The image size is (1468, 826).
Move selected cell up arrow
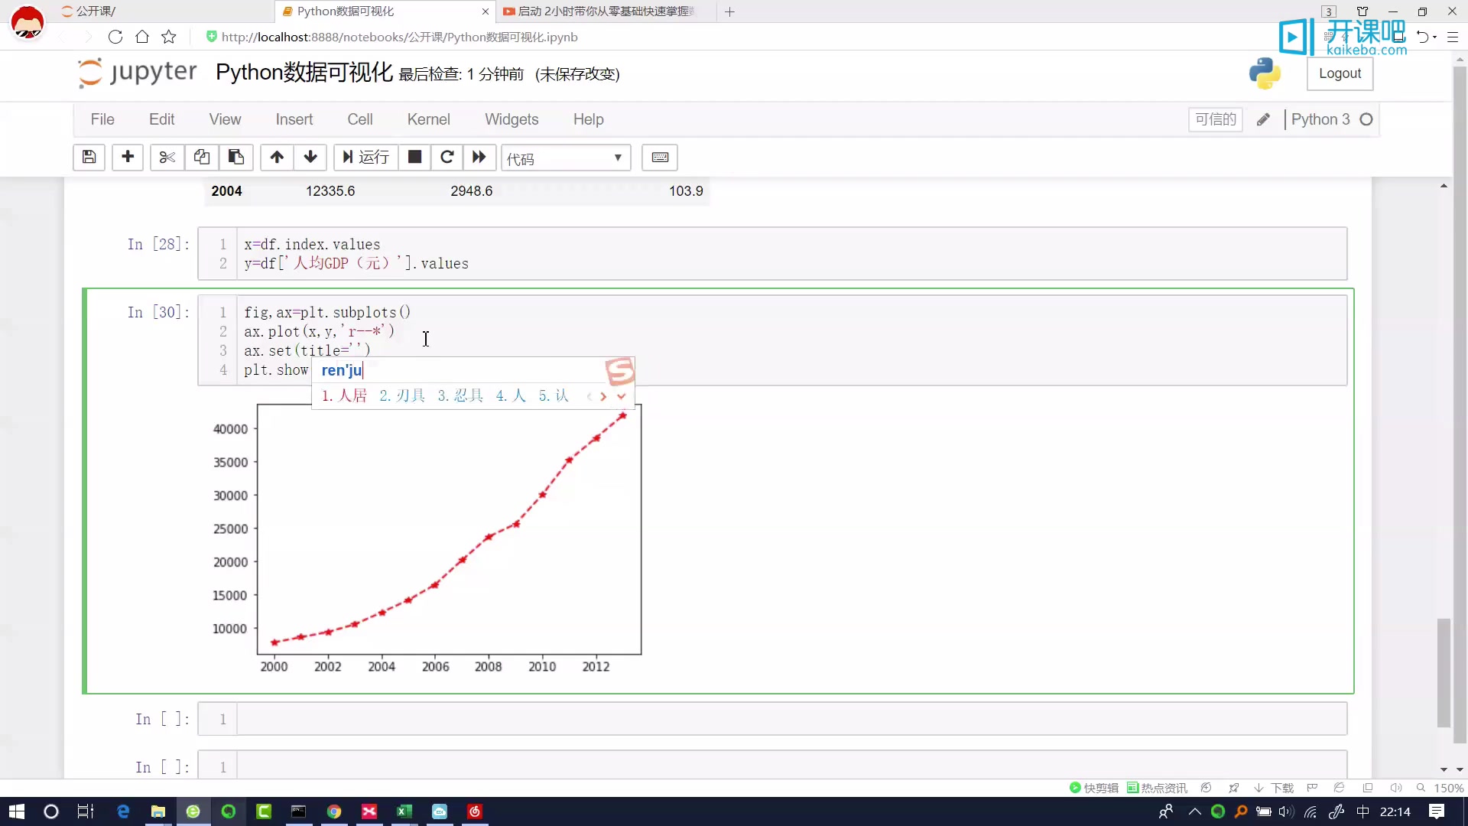pyautogui.click(x=277, y=158)
